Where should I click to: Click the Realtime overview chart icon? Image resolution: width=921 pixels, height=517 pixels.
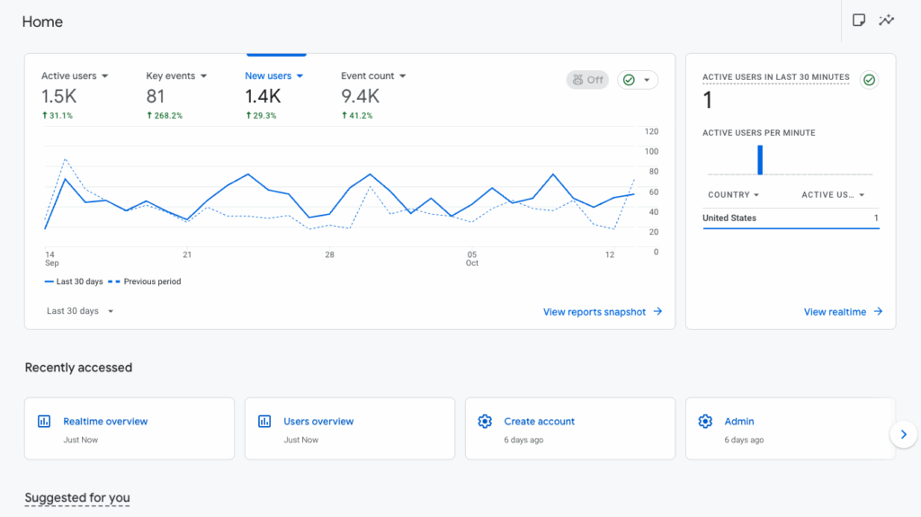click(x=44, y=421)
